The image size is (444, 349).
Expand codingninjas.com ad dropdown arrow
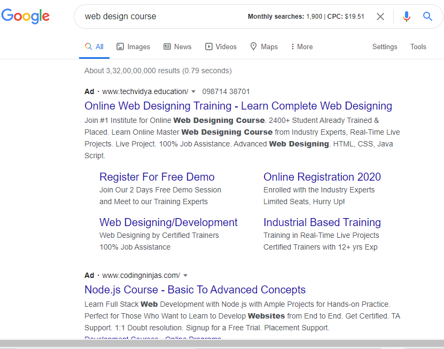(x=185, y=275)
